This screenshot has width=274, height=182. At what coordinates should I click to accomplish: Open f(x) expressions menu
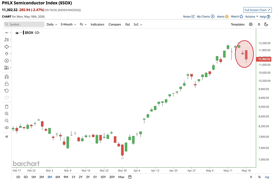[x=127, y=24]
